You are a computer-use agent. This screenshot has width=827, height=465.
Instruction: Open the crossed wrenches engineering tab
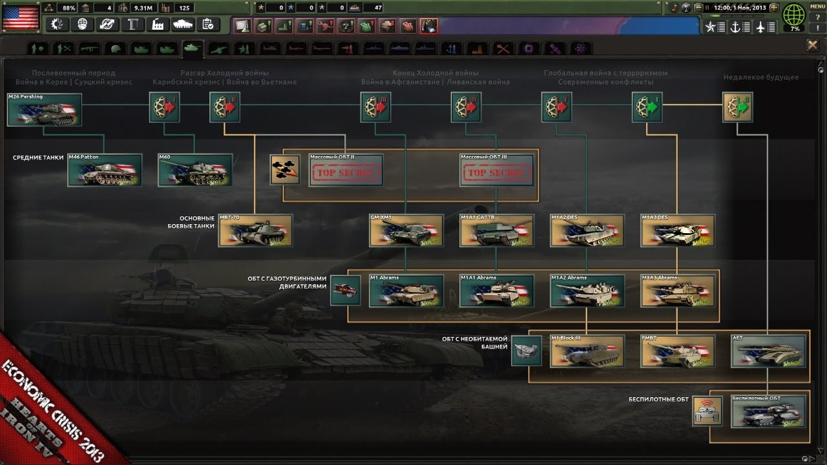[503, 48]
